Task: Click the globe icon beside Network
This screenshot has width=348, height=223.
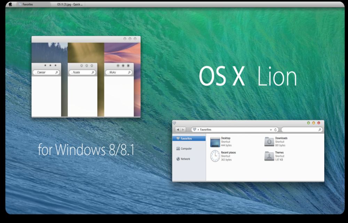Action: [x=178, y=159]
